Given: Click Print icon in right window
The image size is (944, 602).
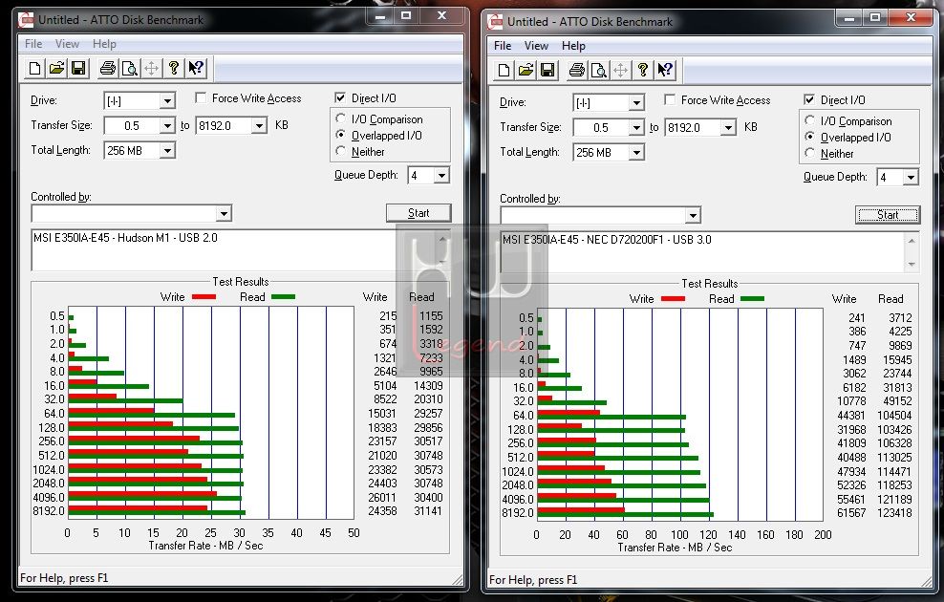Looking at the screenshot, I should [577, 70].
